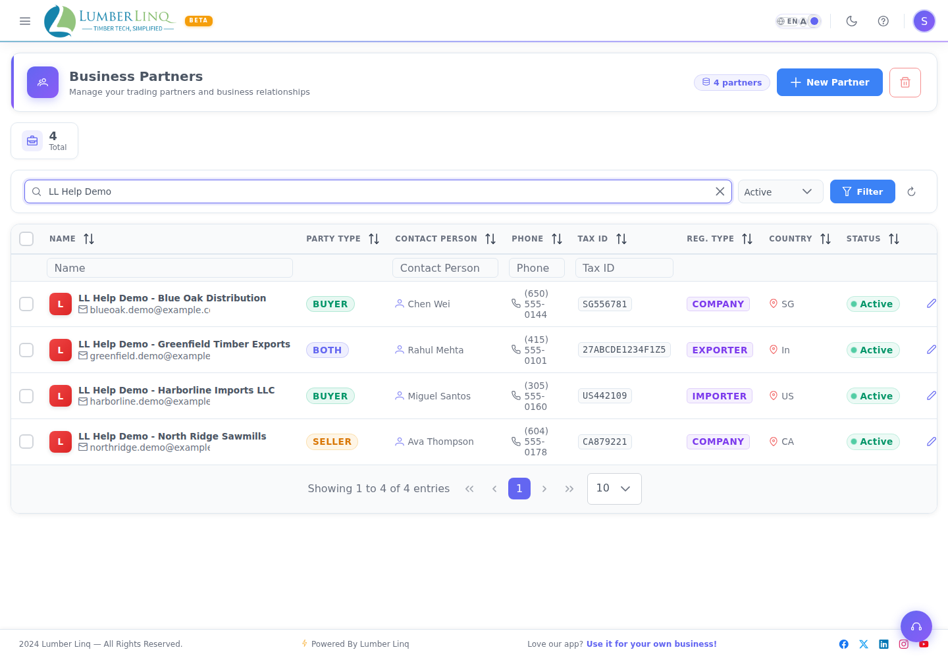The width and height of the screenshot is (948, 658).
Task: Toggle dark mode moon icon
Action: pyautogui.click(x=852, y=21)
